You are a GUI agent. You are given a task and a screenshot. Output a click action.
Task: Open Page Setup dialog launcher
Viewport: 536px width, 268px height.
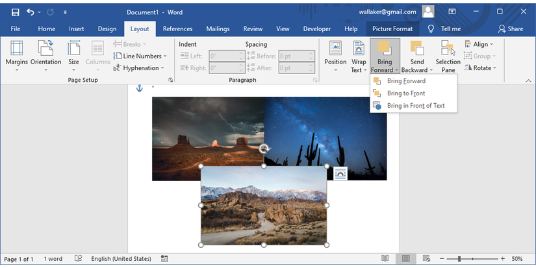171,80
